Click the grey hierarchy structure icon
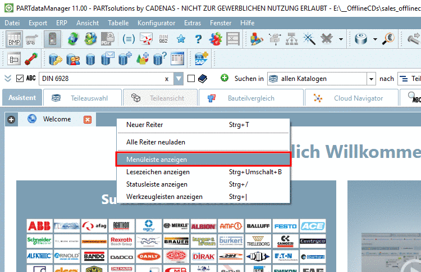 tap(292, 39)
